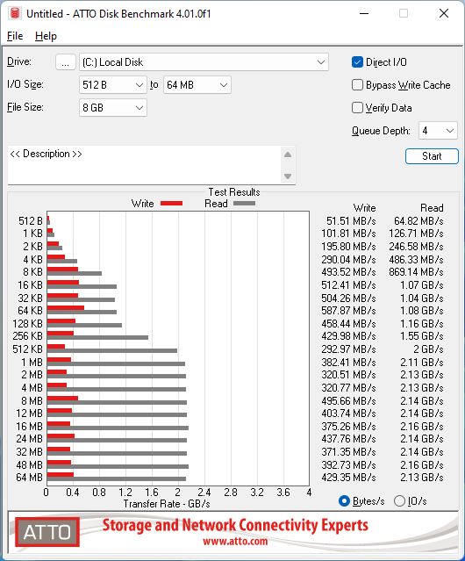The image size is (465, 561).
Task: Click the 512 KB row label in chart
Action: coord(27,349)
